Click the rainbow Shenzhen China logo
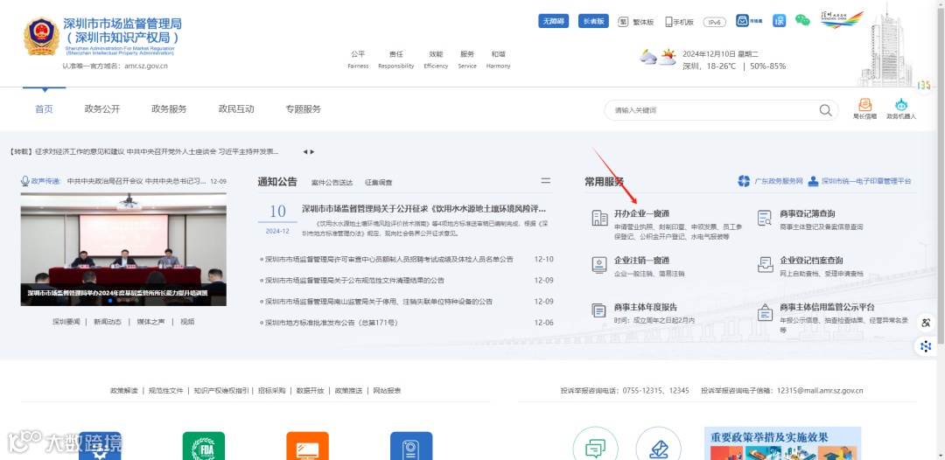Viewport: 945px width, 460px height. click(x=842, y=20)
